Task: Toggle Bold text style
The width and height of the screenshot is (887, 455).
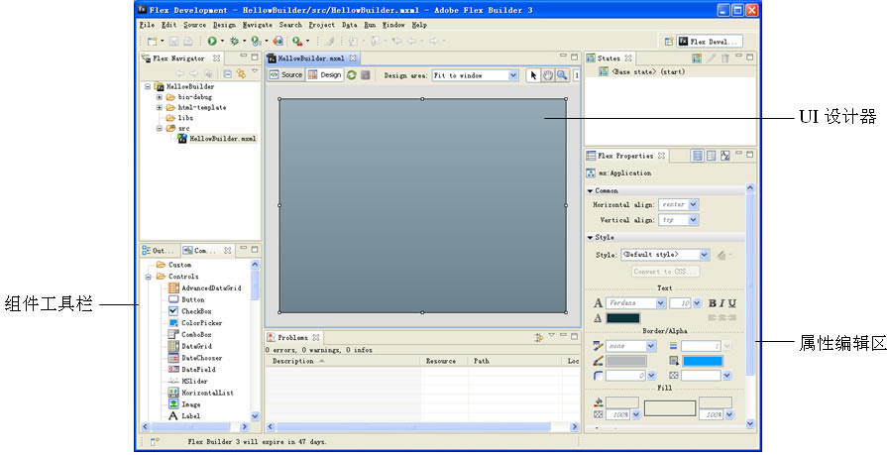Action: pyautogui.click(x=713, y=303)
